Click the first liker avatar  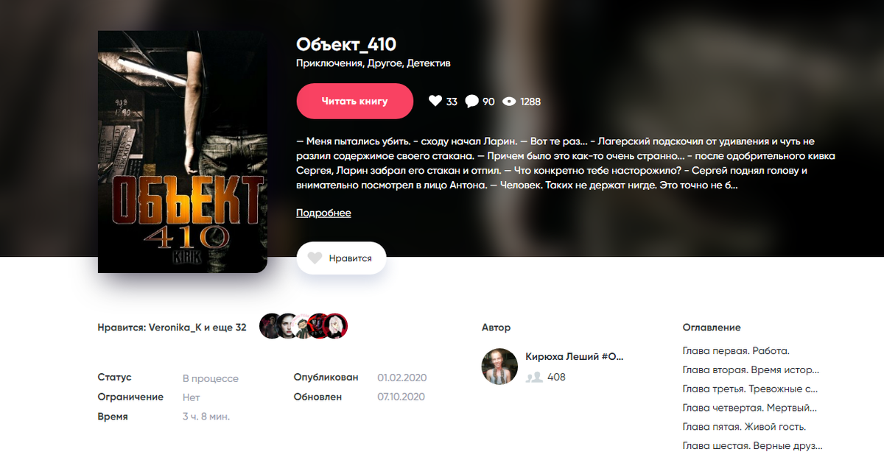pos(271,326)
